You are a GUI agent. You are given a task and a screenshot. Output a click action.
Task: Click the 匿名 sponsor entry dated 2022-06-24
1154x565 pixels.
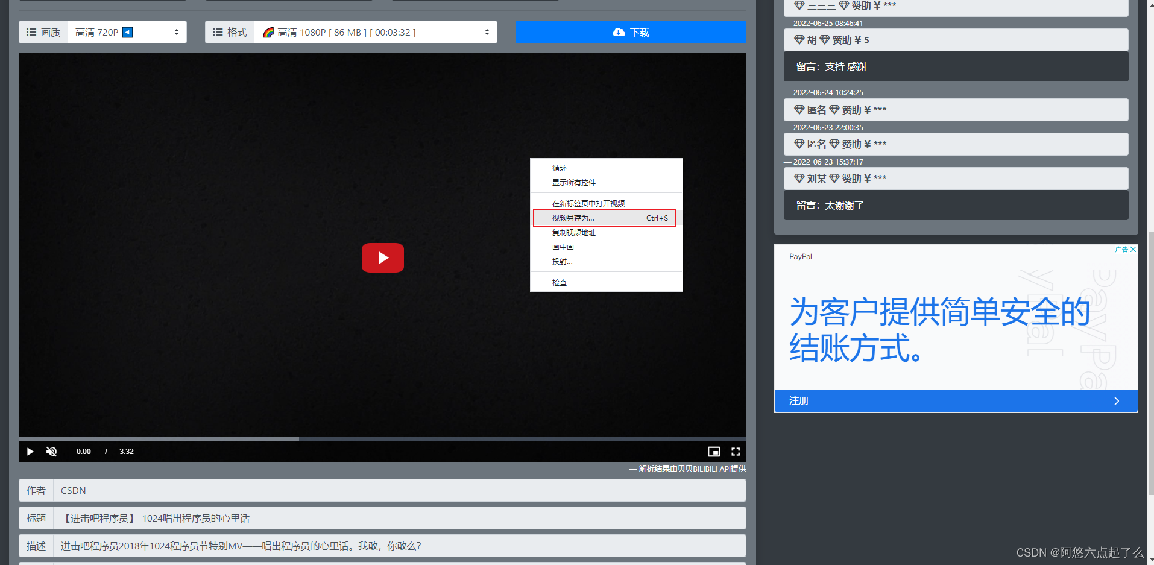click(956, 110)
